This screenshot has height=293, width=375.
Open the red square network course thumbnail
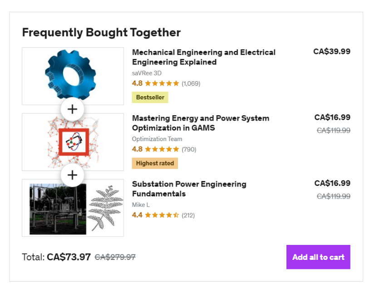(x=73, y=142)
